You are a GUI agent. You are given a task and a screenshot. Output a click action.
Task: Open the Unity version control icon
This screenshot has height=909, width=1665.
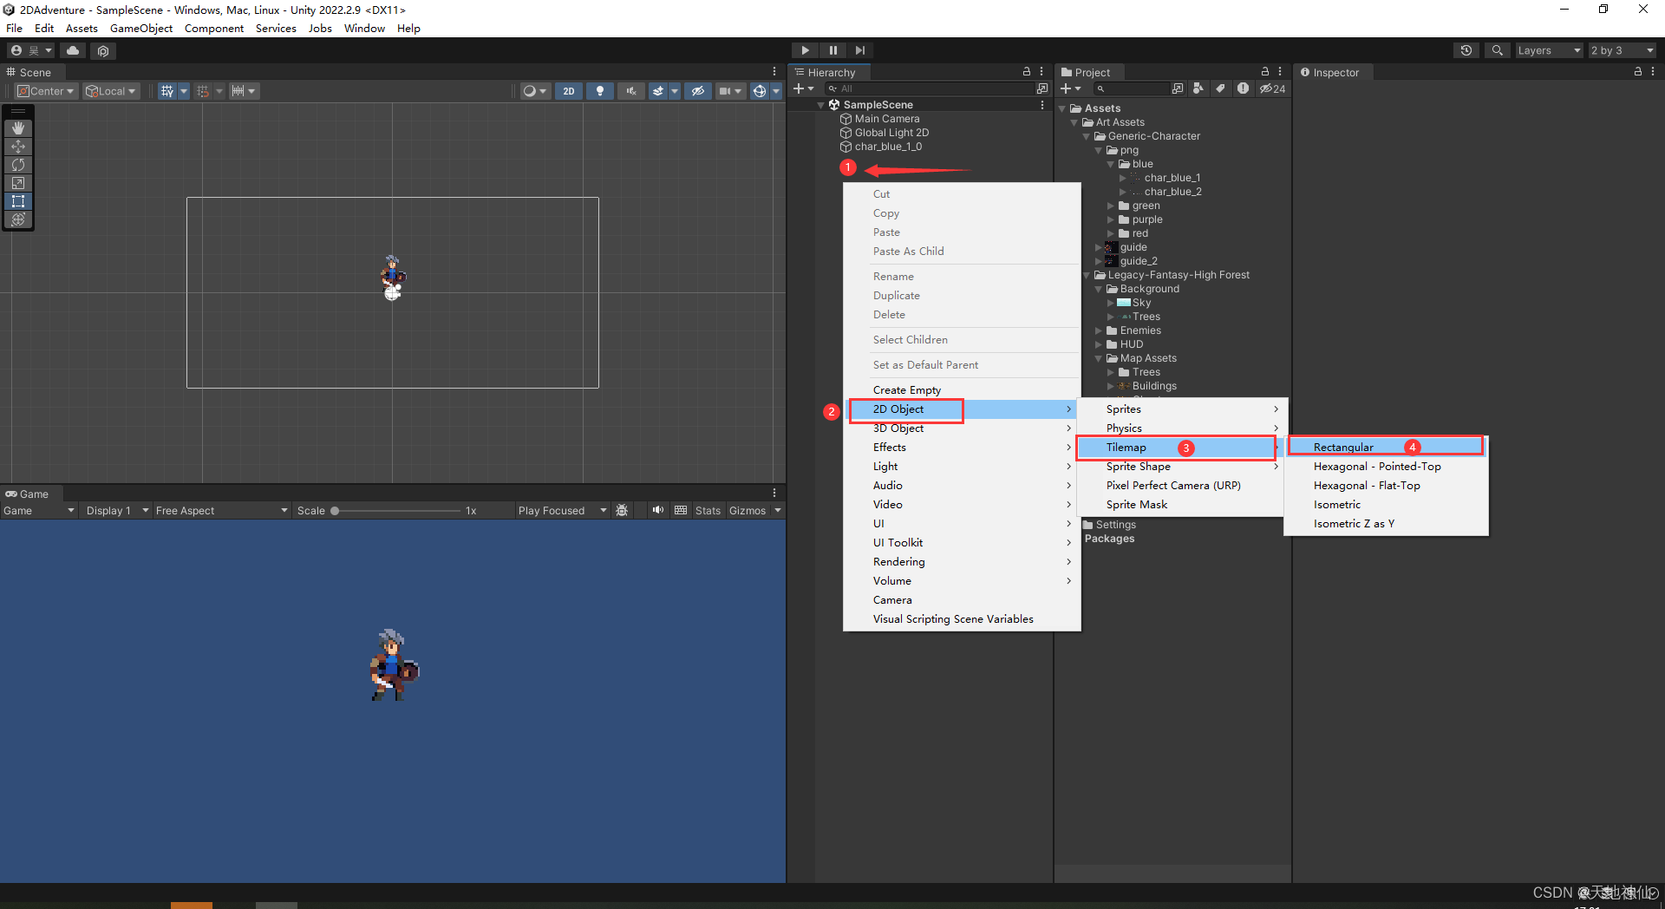click(x=103, y=50)
